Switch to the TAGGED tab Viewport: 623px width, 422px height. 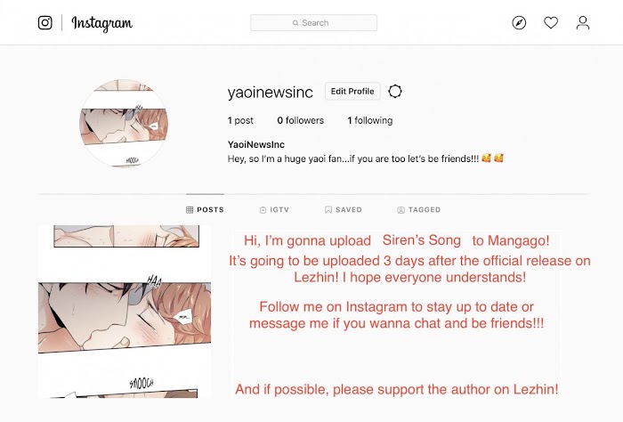coord(419,210)
